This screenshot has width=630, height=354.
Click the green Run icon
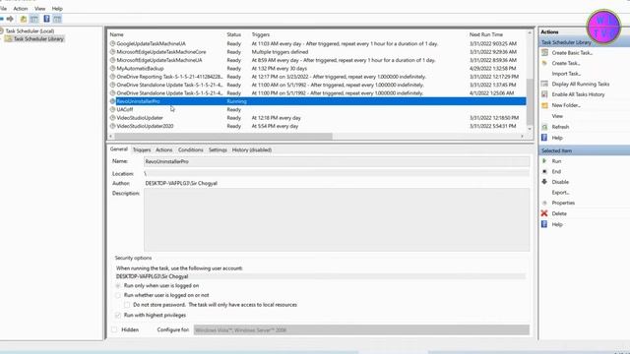point(544,161)
